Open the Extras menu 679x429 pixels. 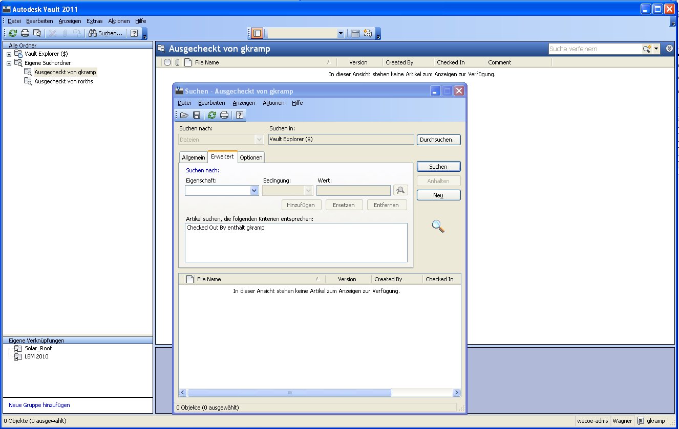coord(95,21)
